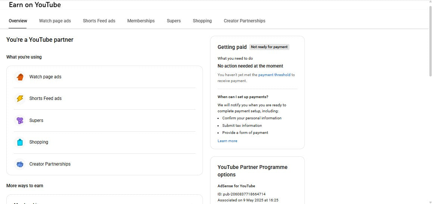The image size is (432, 204).
Task: Select the Supers tab
Action: click(173, 21)
